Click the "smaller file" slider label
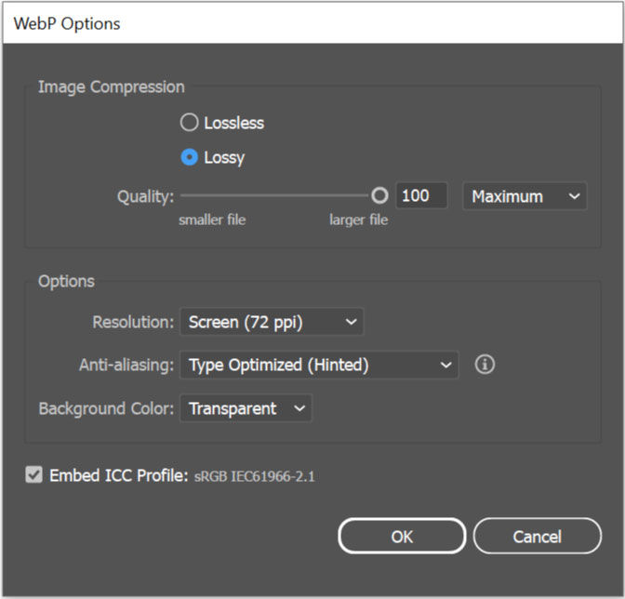This screenshot has width=625, height=599. pyautogui.click(x=212, y=220)
